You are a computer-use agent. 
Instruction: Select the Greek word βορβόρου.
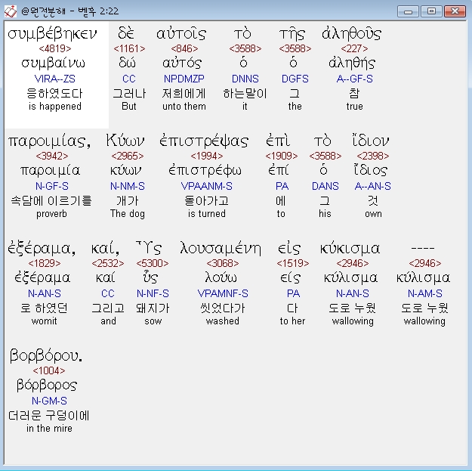coord(46,356)
